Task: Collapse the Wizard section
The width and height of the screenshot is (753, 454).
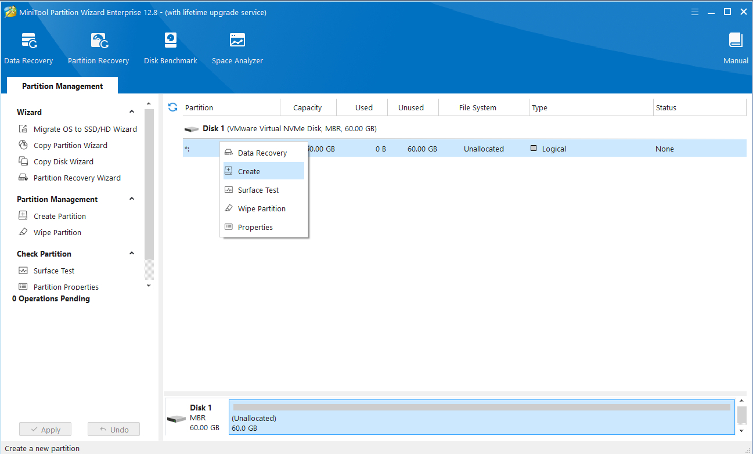Action: 132,112
